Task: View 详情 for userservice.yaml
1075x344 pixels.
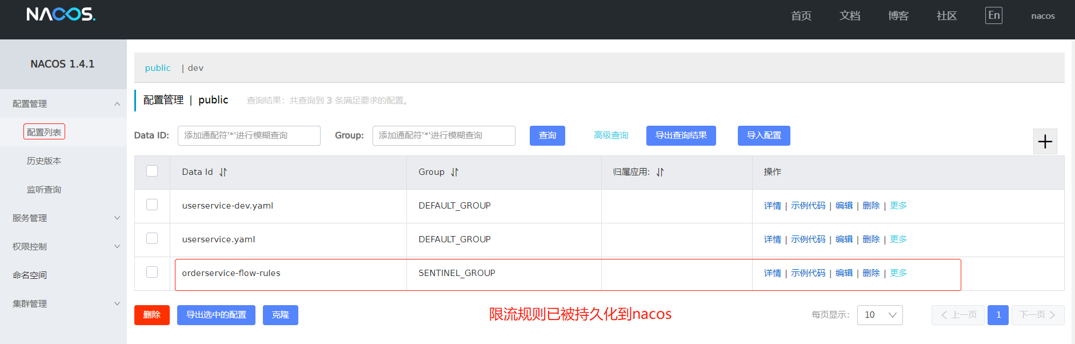Action: pos(773,239)
